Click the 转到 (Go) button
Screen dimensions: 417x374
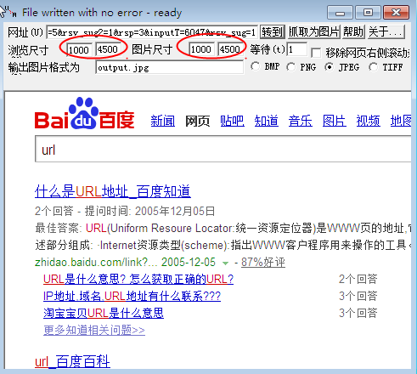[x=273, y=32]
